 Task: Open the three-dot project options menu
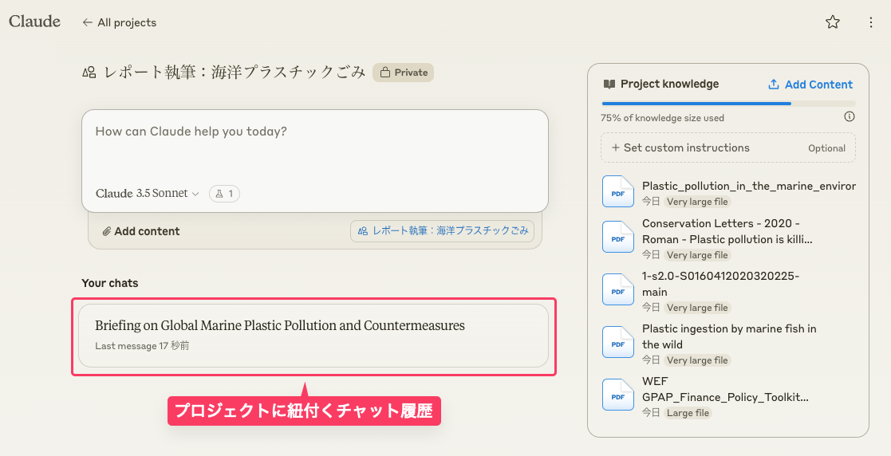pos(871,22)
